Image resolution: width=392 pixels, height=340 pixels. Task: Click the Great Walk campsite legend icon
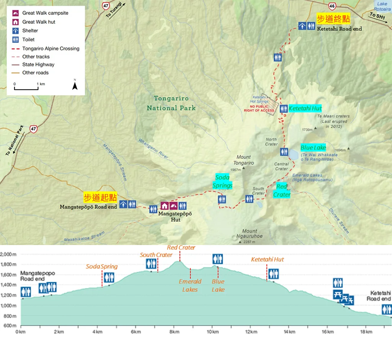[15, 13]
